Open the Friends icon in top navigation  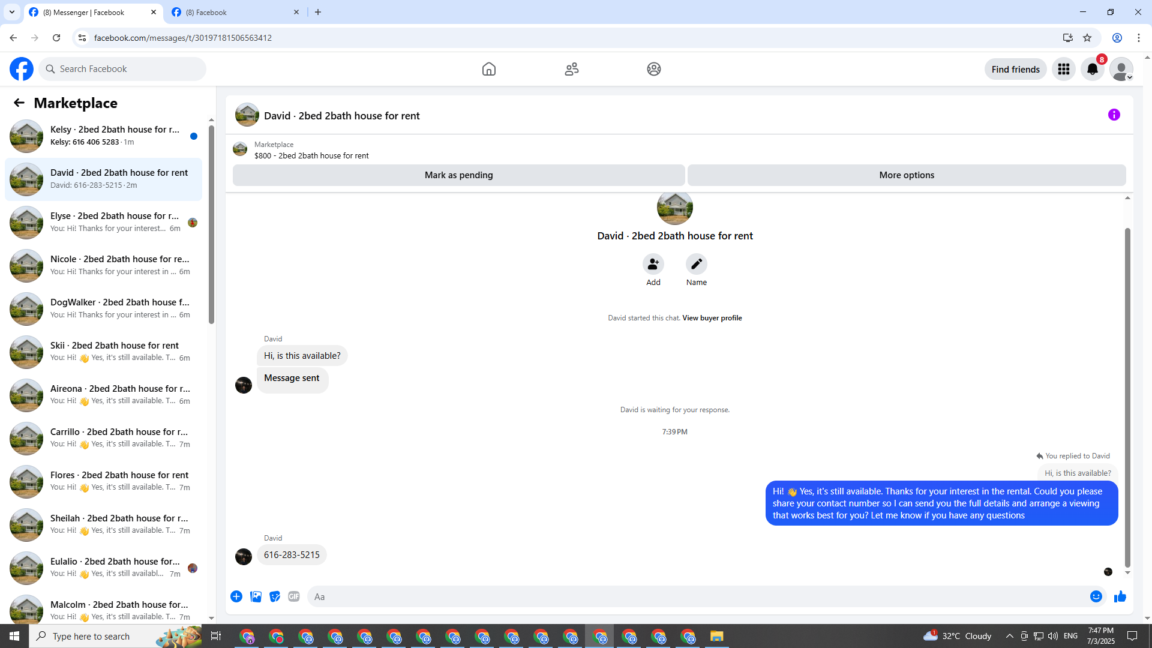(571, 69)
